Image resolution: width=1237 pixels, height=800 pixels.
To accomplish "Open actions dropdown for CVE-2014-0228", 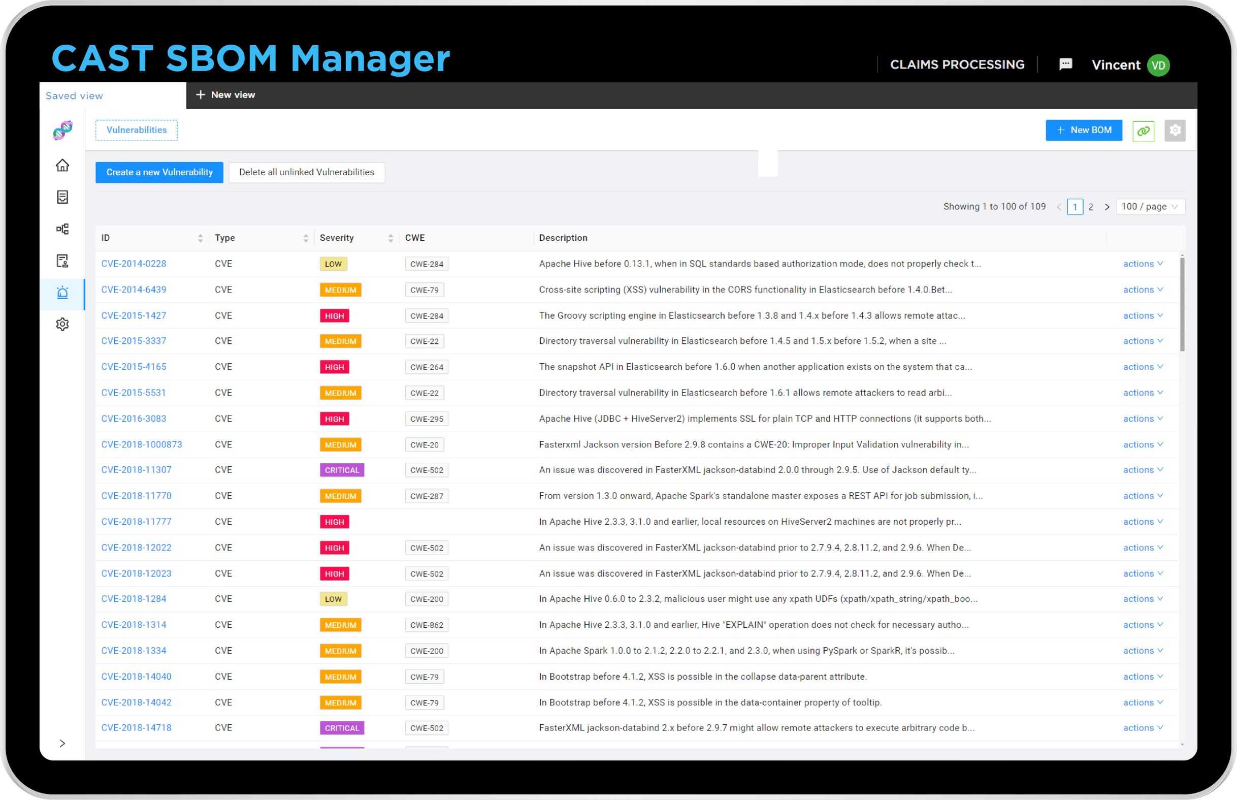I will click(x=1142, y=264).
